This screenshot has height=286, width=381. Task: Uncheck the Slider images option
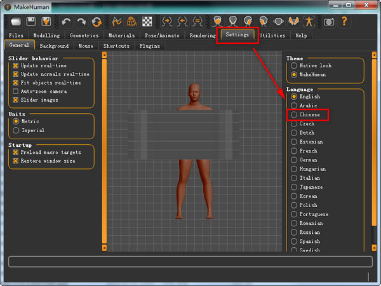point(16,100)
